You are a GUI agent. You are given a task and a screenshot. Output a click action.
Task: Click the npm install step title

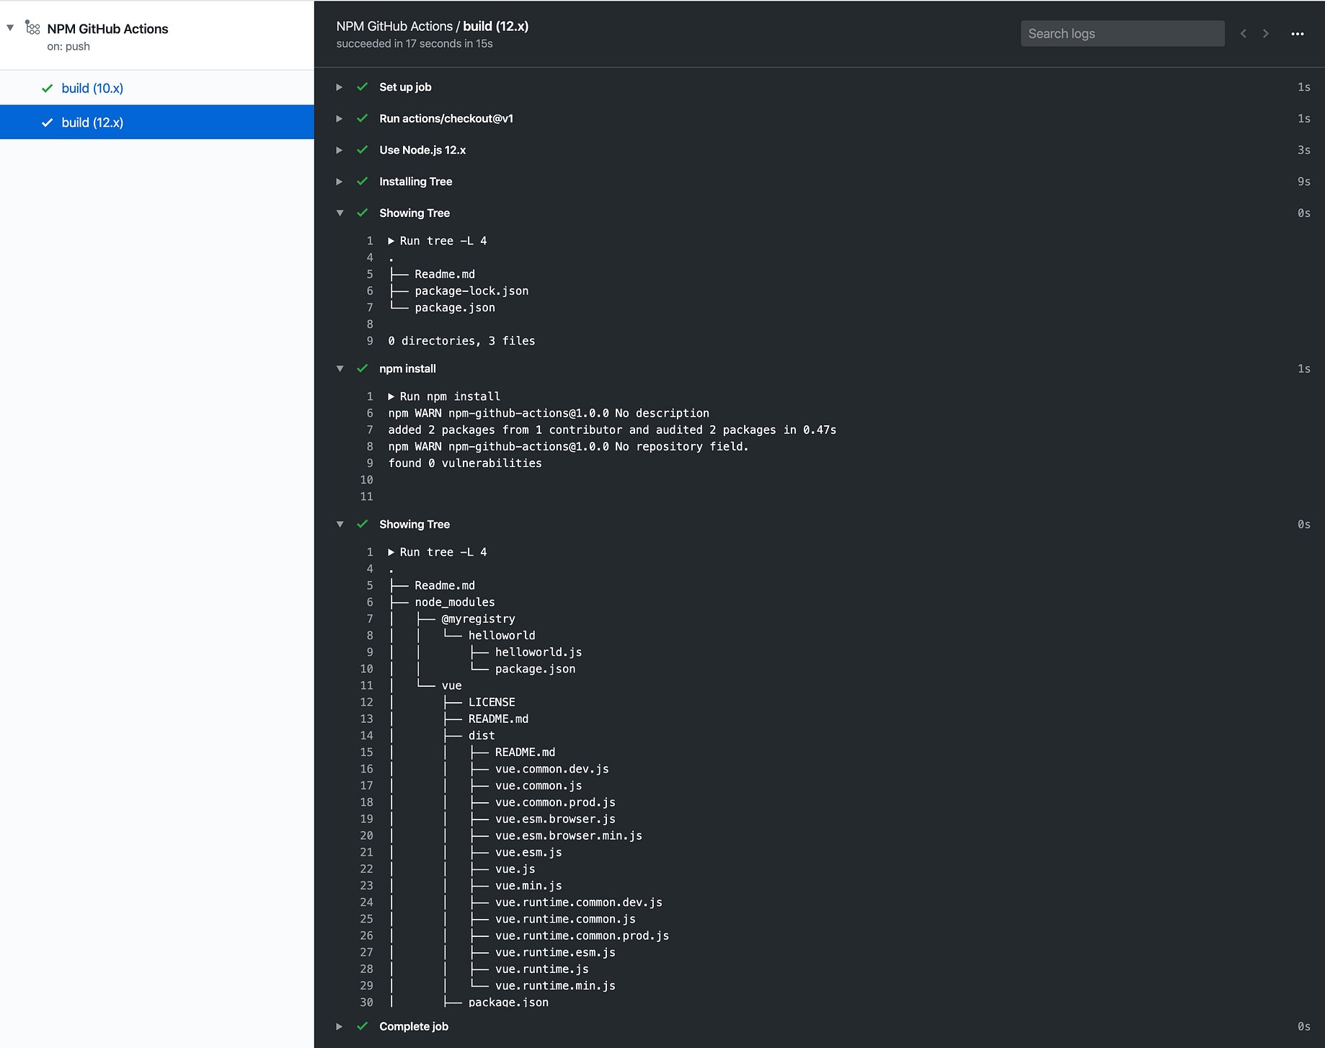point(407,369)
